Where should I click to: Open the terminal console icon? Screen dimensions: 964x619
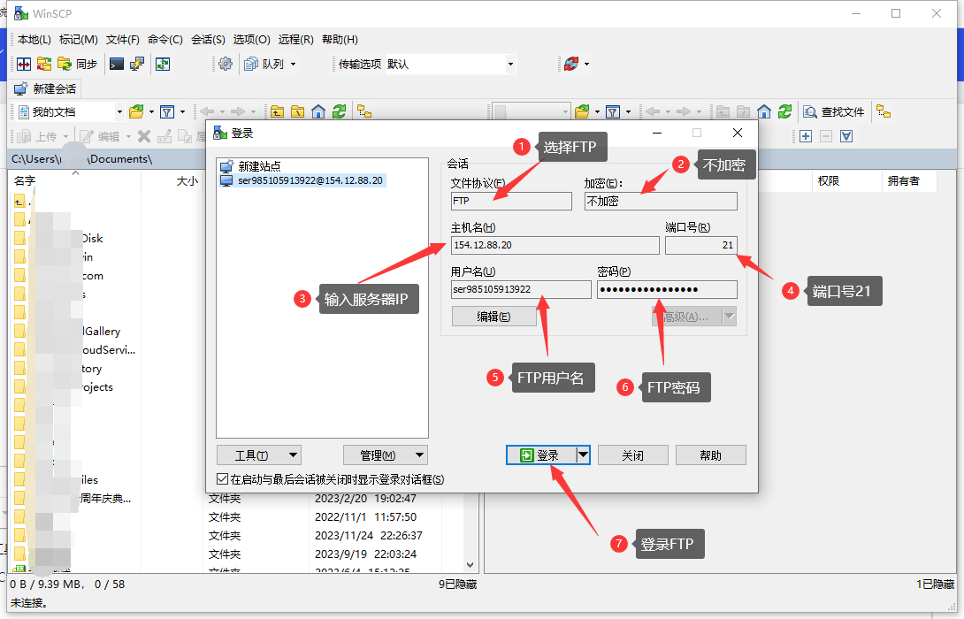click(x=116, y=64)
